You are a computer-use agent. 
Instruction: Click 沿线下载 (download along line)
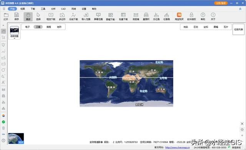coord(73,16)
